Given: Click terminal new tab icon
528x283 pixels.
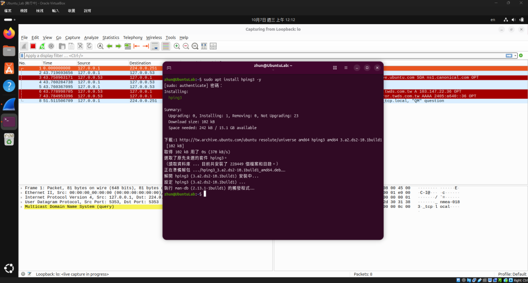Looking at the screenshot, I should (x=169, y=68).
